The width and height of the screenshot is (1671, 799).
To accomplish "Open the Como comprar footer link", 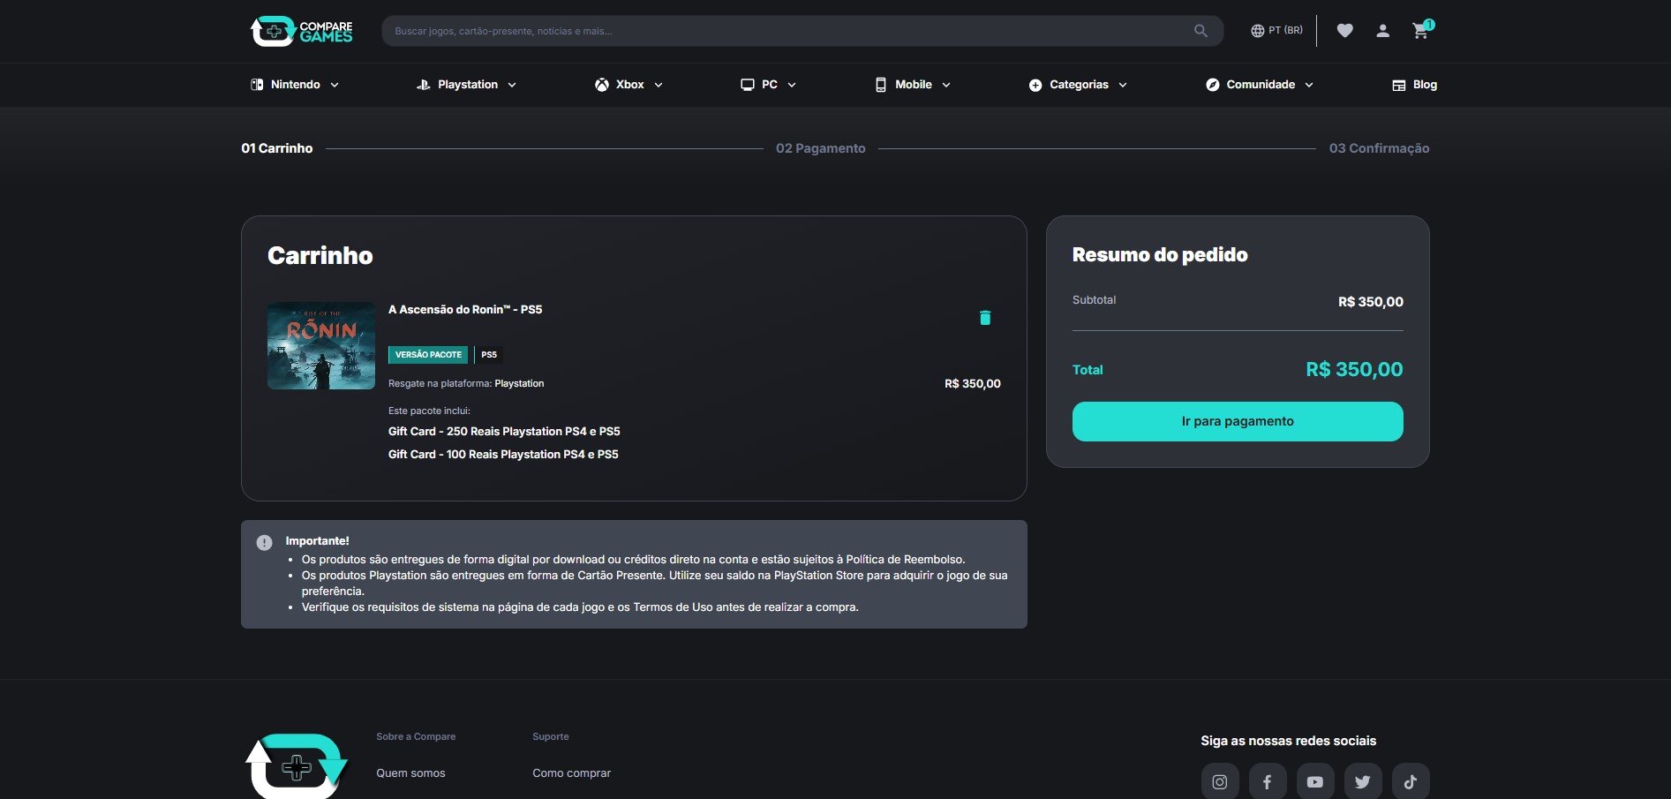I will point(571,773).
